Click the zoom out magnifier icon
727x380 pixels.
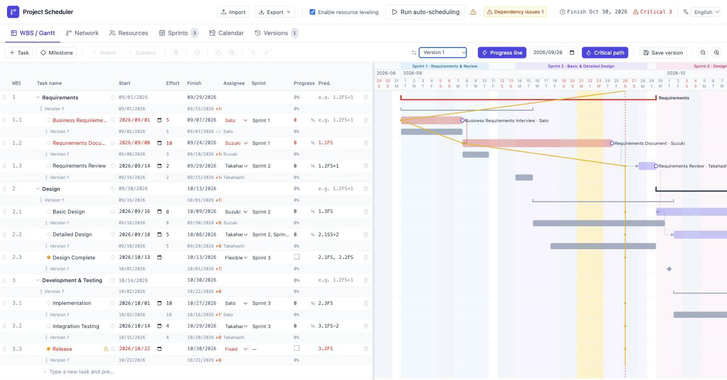(703, 52)
